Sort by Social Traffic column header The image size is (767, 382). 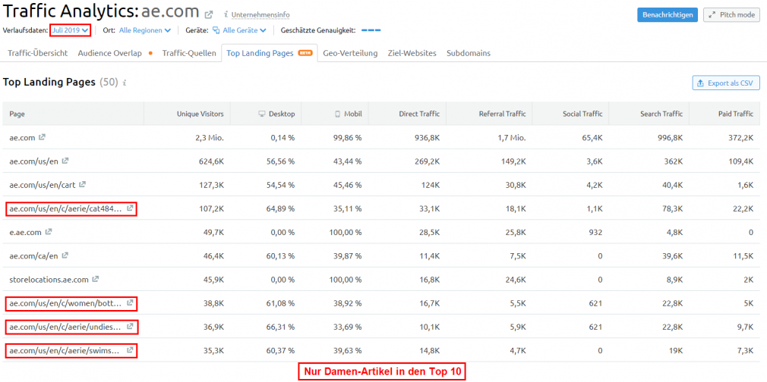(x=582, y=114)
